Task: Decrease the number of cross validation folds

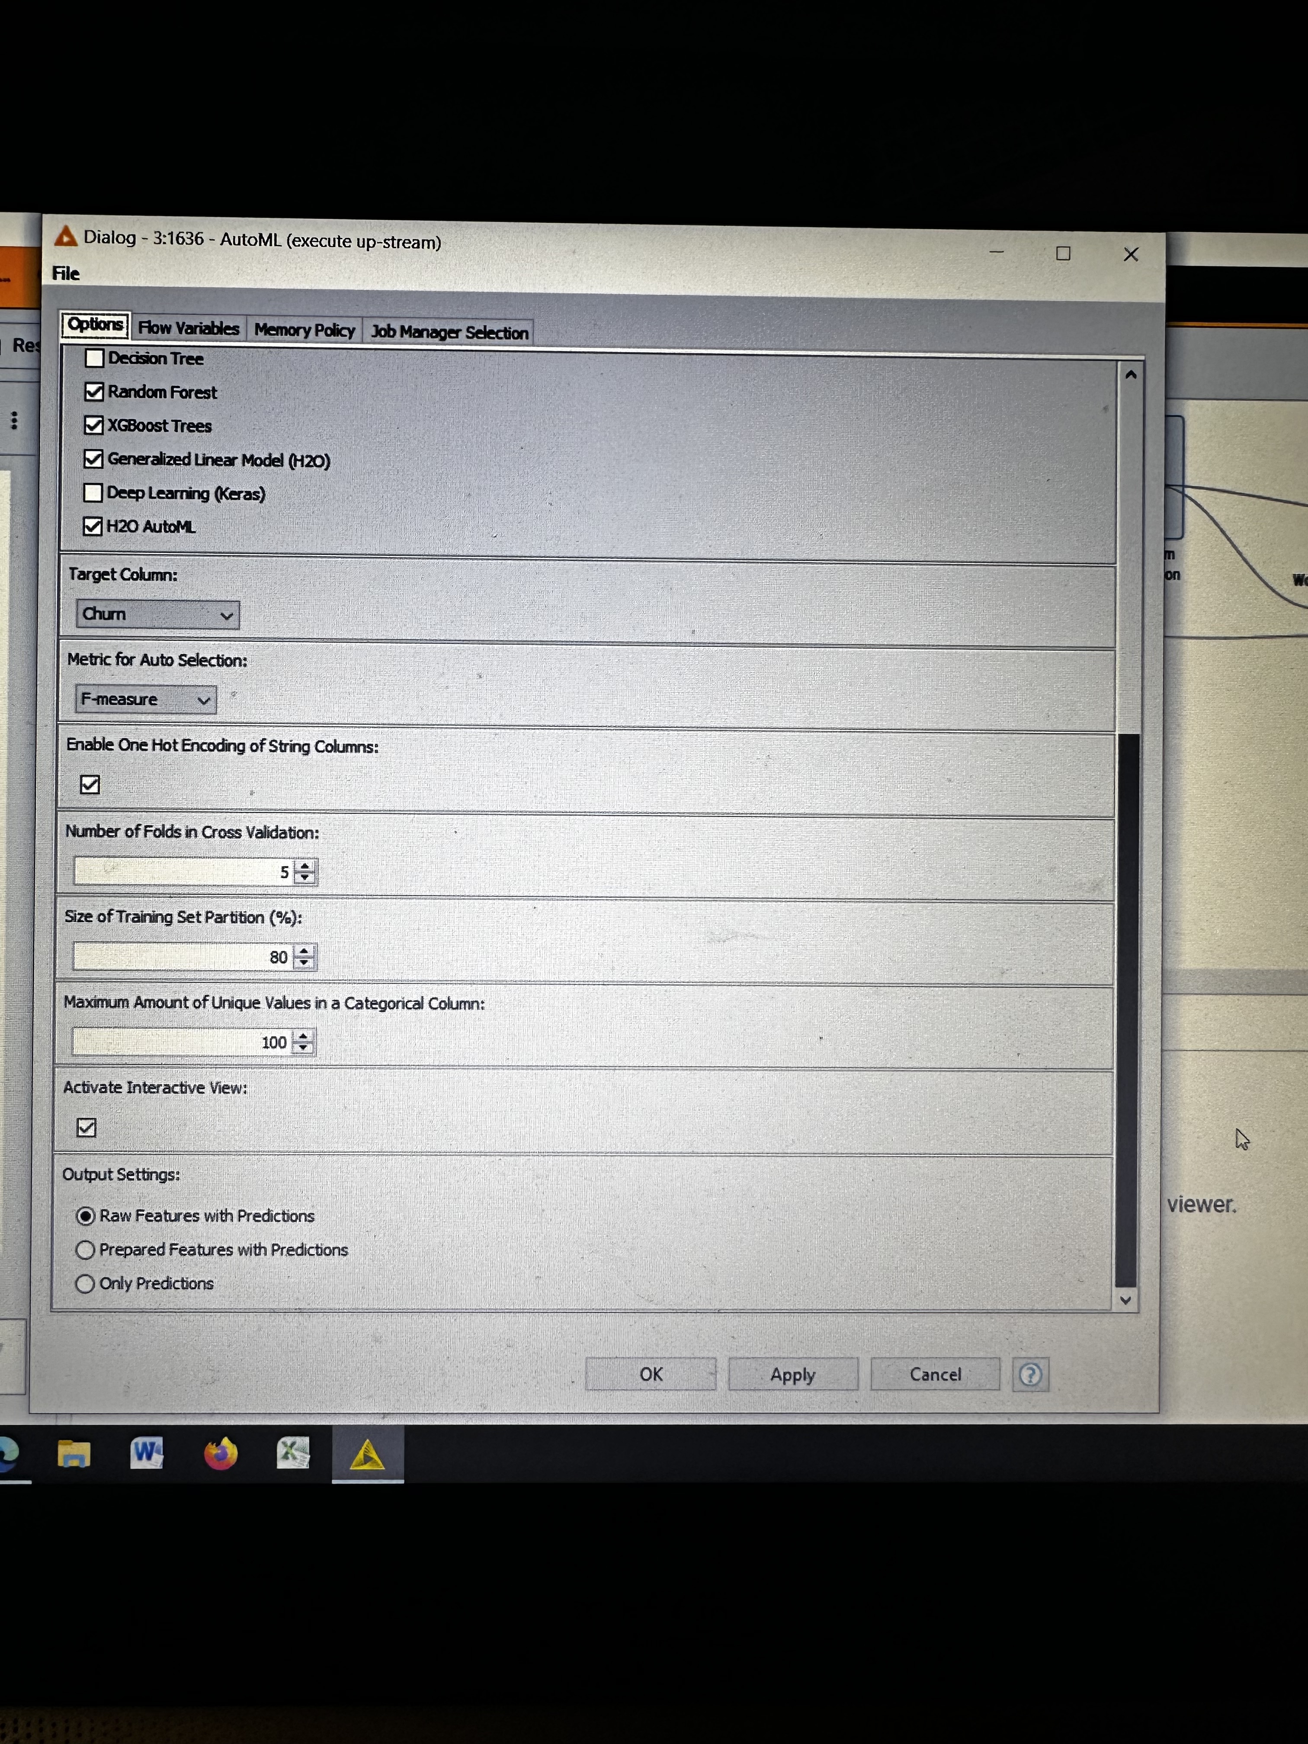Action: point(305,878)
